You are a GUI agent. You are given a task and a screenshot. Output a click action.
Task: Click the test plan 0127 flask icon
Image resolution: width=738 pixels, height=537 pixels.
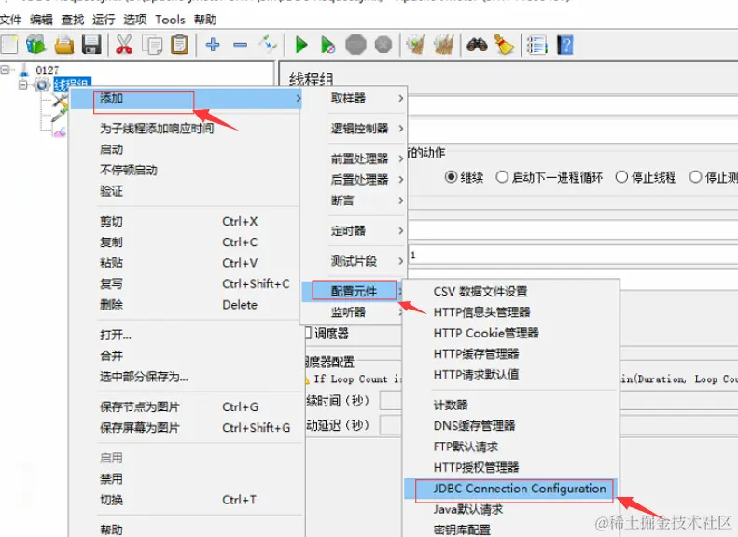(x=23, y=70)
